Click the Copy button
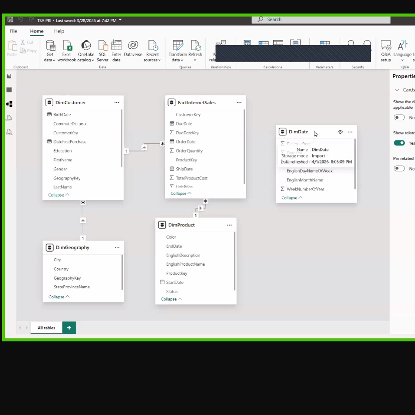 coord(29,51)
